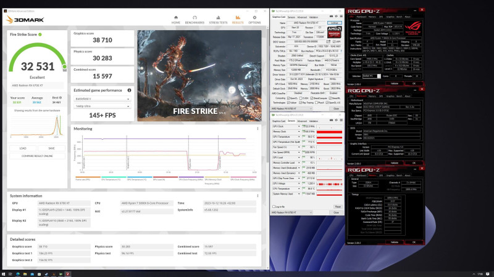Open STRESS TESTS in 3DMark
Image resolution: width=494 pixels, height=277 pixels.
pos(218,20)
